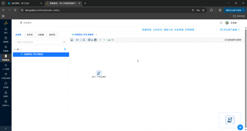Click the cloud upload publish icon
Screen dimensions: 247x131
(112, 40)
